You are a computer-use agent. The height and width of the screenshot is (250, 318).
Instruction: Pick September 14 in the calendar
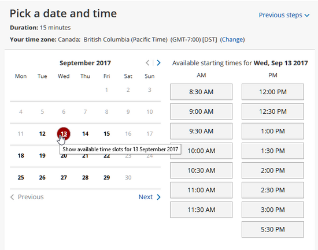pos(85,134)
